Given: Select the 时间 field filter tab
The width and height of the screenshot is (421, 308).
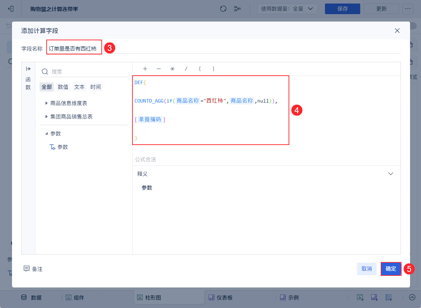Looking at the screenshot, I should [96, 87].
